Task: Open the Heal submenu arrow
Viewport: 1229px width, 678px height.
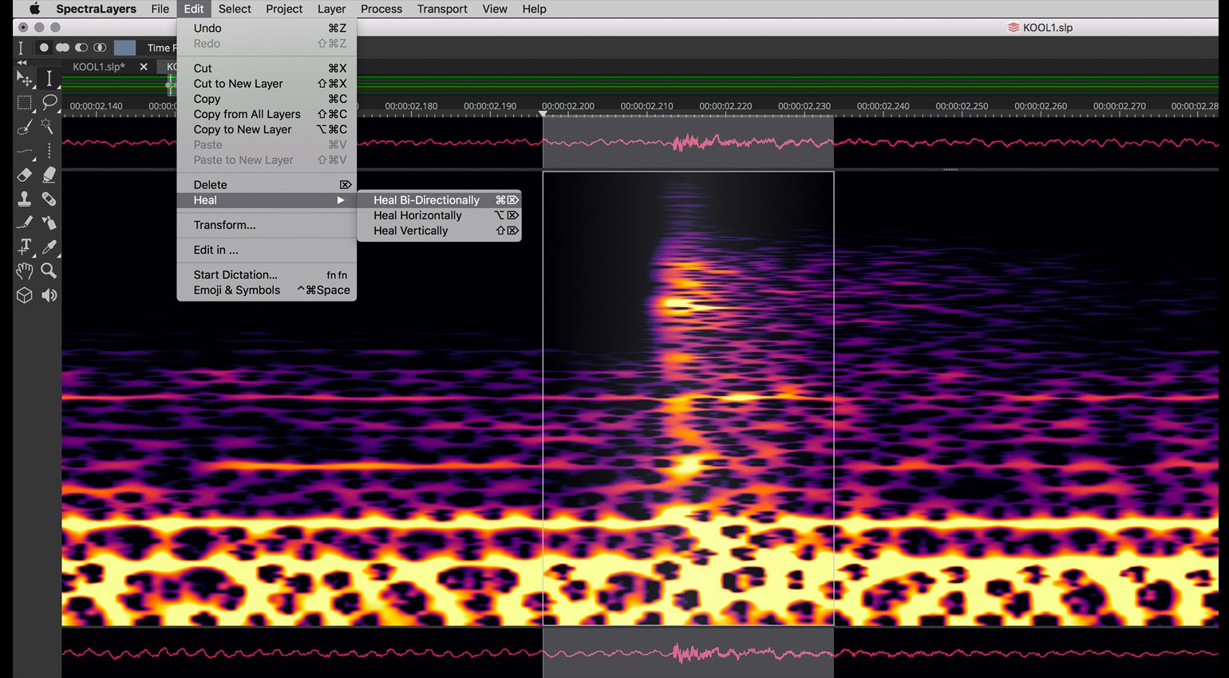Action: [341, 200]
